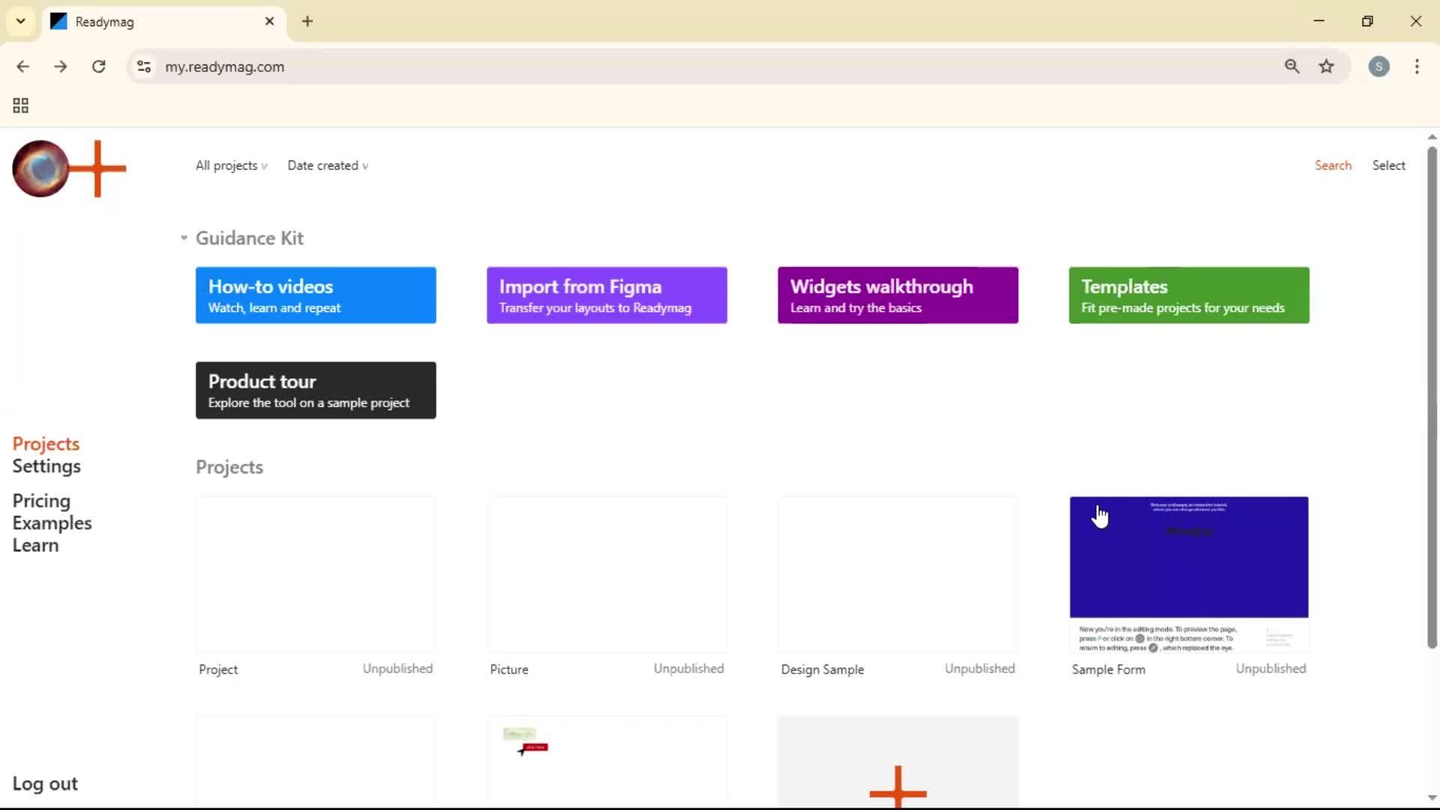Click the Search link
1440x810 pixels.
[1333, 165]
